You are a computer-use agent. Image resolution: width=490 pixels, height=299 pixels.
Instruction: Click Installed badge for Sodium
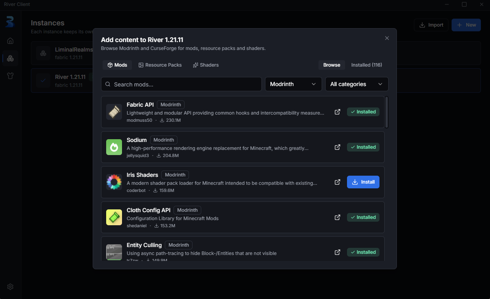coord(363,147)
